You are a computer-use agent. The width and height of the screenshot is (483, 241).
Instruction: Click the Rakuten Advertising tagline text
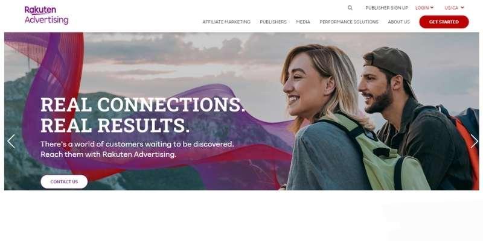click(138, 149)
